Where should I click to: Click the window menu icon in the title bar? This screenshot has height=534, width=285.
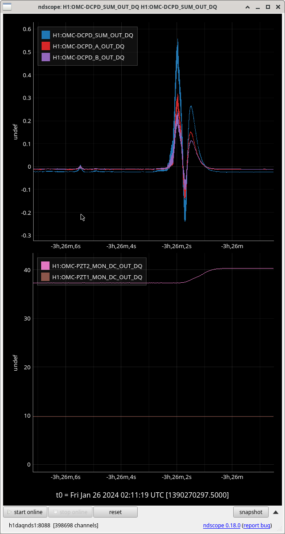tap(8, 7)
